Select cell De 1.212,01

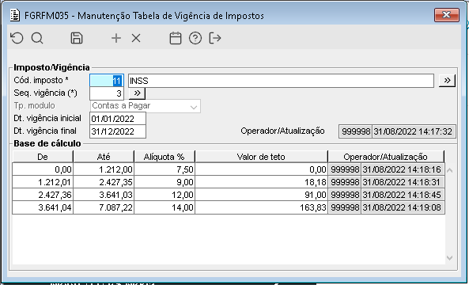tap(43, 182)
